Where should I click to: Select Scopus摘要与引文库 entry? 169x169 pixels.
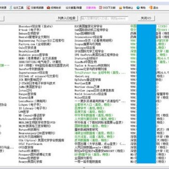tap(88, 44)
